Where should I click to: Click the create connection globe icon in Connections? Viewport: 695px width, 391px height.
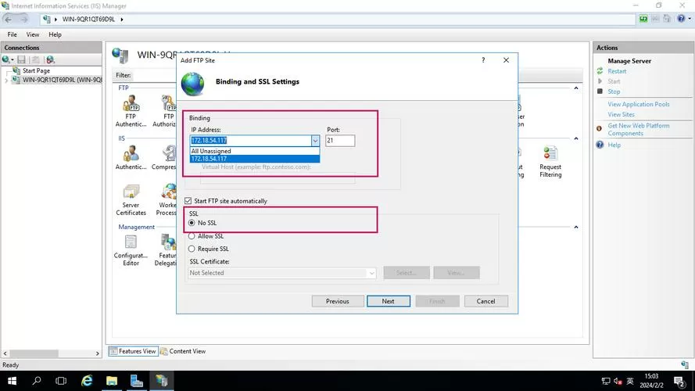[x=6, y=59]
